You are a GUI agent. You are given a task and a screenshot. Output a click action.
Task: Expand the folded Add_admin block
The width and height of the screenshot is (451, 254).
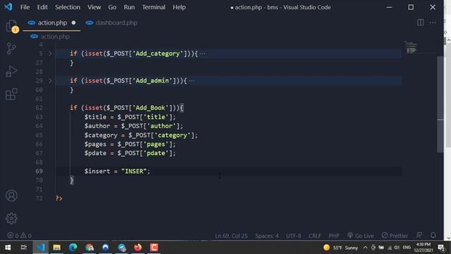(50, 80)
